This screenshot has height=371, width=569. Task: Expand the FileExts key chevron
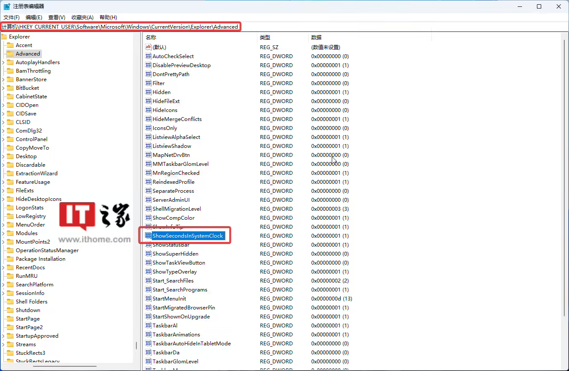pos(3,191)
